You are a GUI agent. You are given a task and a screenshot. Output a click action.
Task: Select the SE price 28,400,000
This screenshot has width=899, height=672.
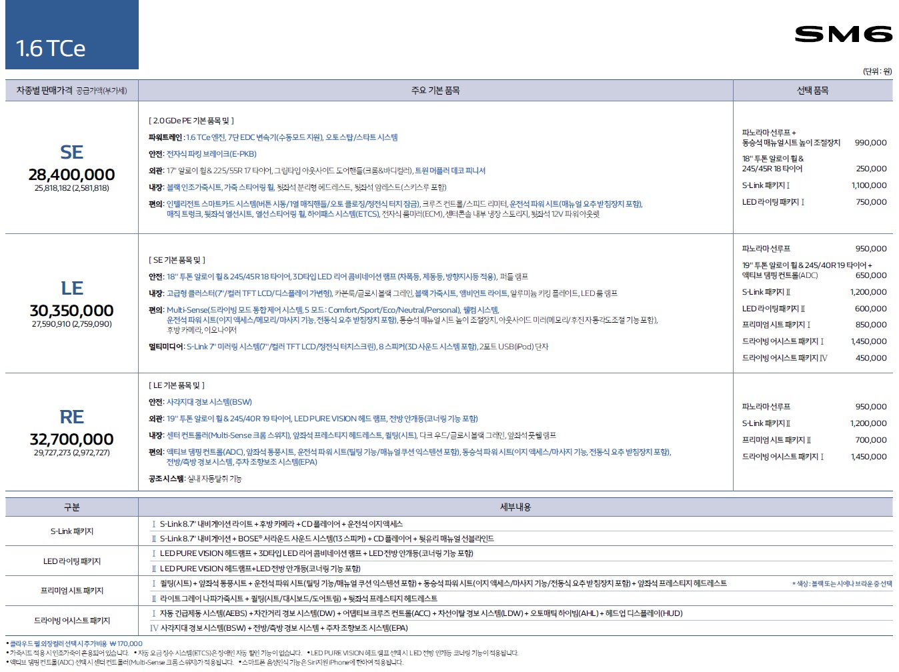pos(71,174)
